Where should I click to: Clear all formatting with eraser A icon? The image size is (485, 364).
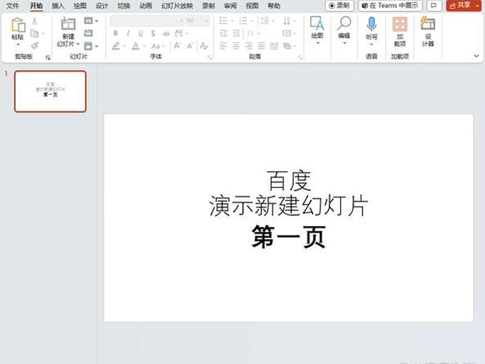click(204, 46)
